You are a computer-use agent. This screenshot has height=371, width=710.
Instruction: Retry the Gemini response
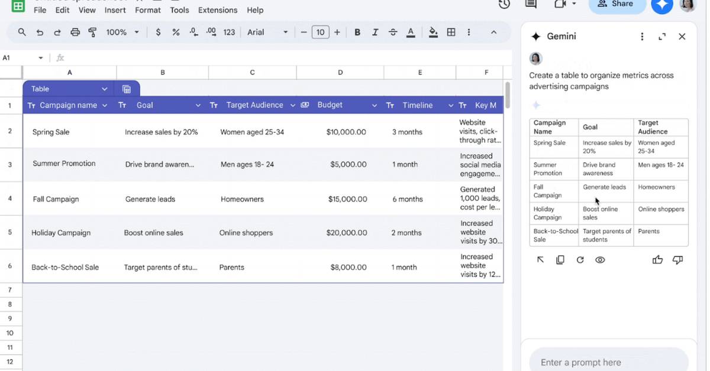pos(580,260)
